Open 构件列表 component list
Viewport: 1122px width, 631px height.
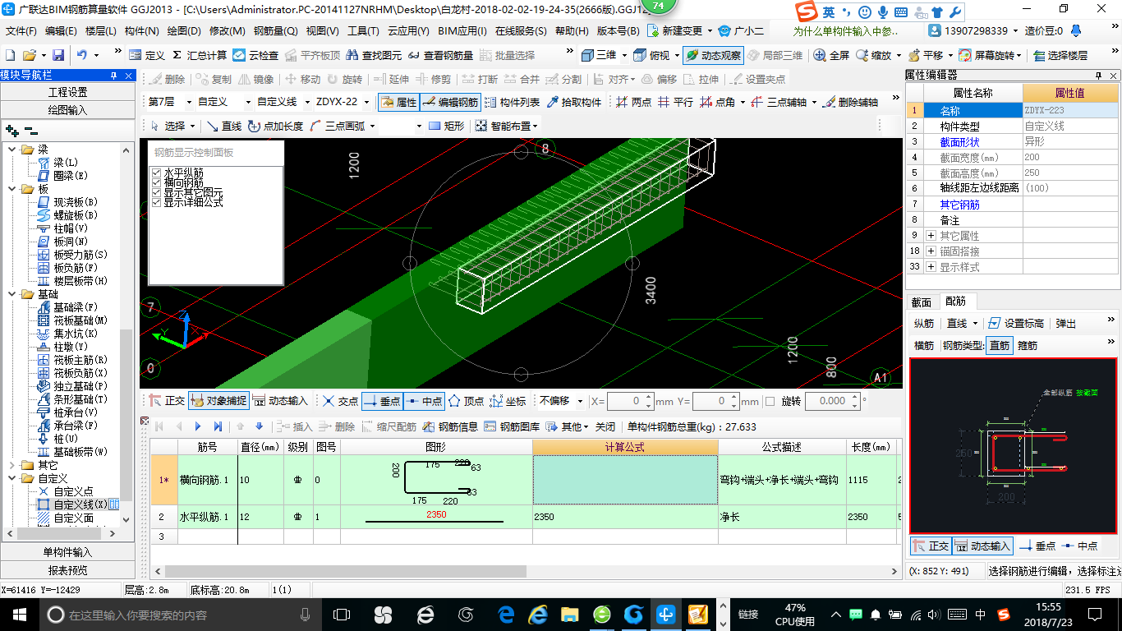pyautogui.click(x=513, y=102)
